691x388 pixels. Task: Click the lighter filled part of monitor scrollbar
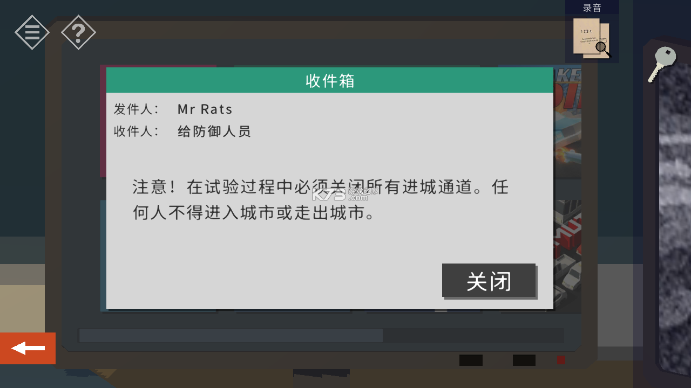point(231,336)
